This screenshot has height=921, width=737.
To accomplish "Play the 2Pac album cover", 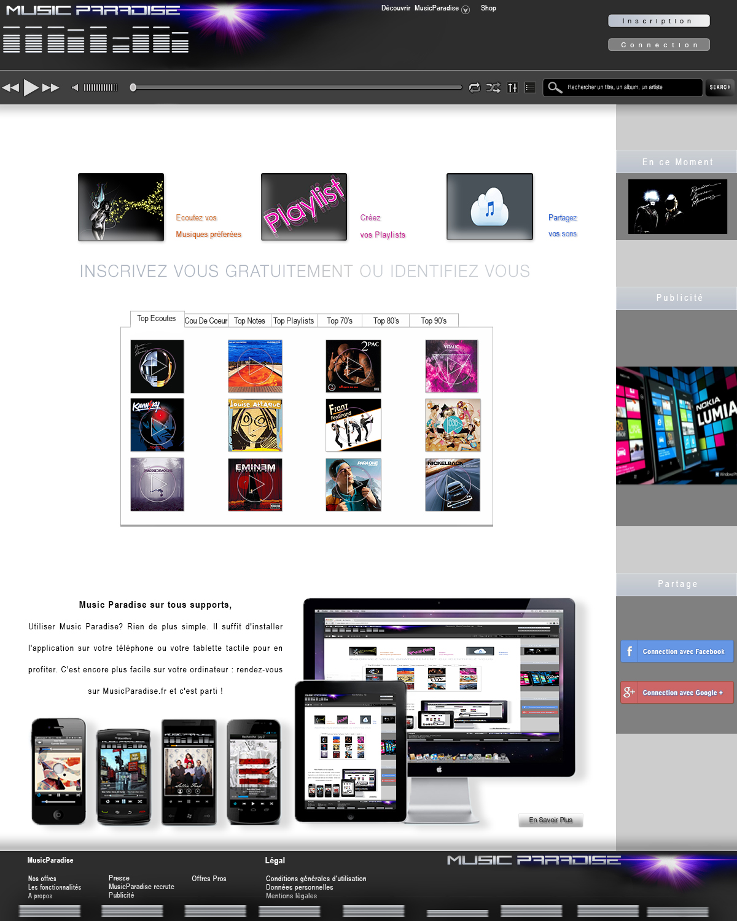I will 353,367.
